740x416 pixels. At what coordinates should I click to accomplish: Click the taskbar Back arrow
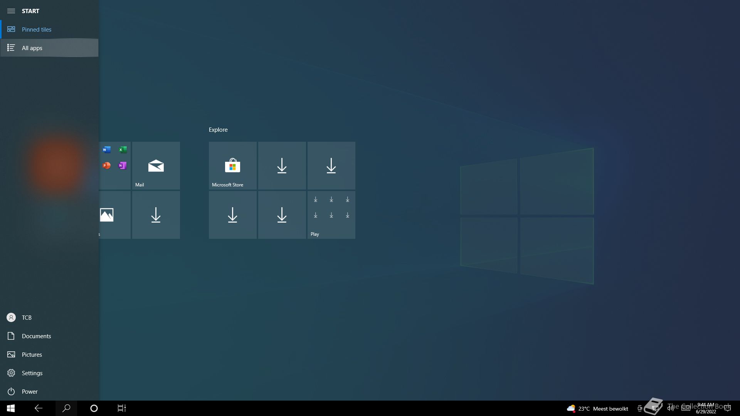[x=39, y=408]
